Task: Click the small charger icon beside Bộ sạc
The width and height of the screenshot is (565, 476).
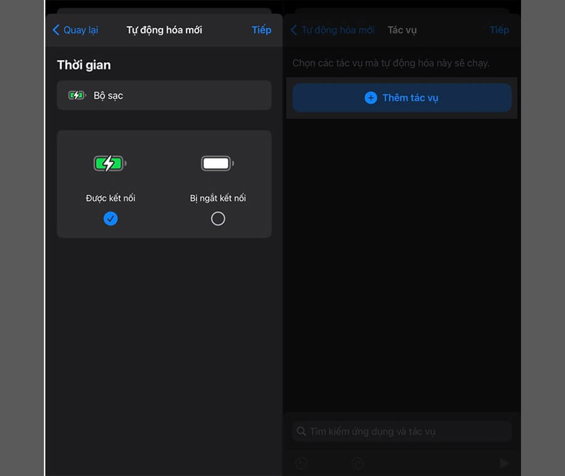Action: coord(77,95)
